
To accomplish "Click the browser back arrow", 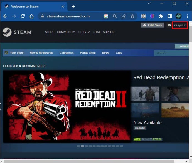I will [5, 16].
